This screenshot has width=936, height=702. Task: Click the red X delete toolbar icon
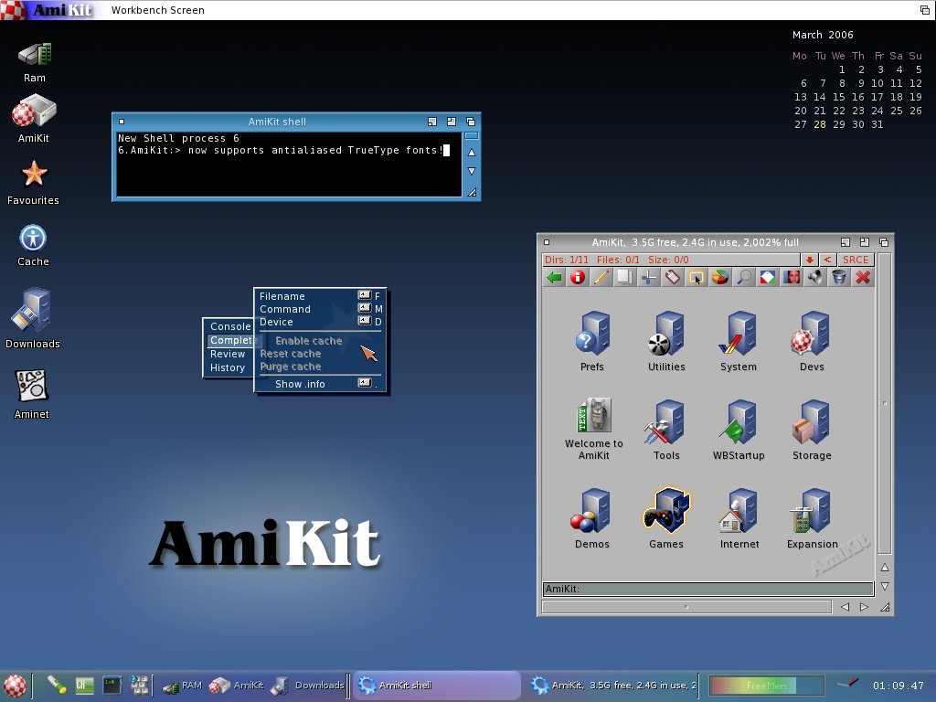[x=863, y=277]
